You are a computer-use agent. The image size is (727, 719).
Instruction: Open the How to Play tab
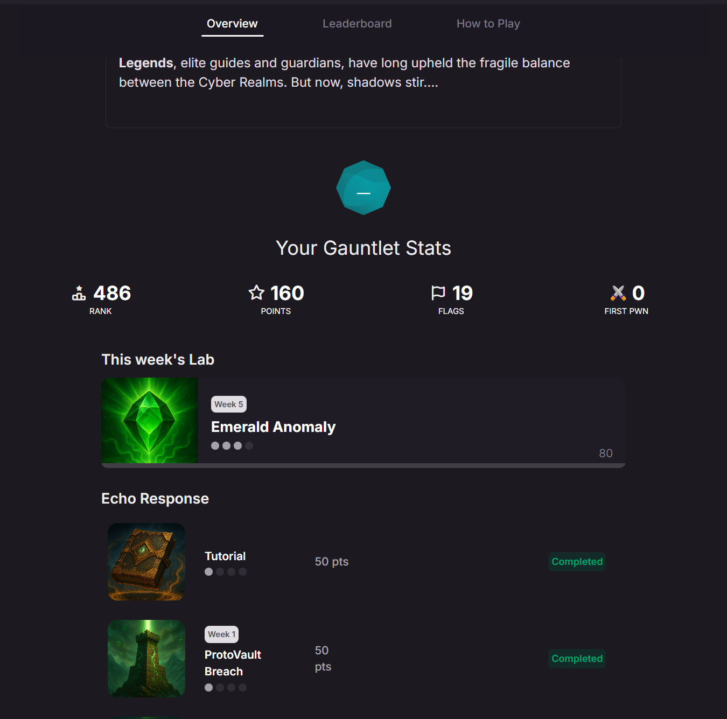(x=488, y=24)
